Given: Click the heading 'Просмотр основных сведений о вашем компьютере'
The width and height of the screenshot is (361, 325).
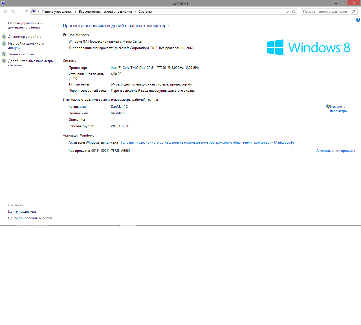Looking at the screenshot, I should 116,26.
